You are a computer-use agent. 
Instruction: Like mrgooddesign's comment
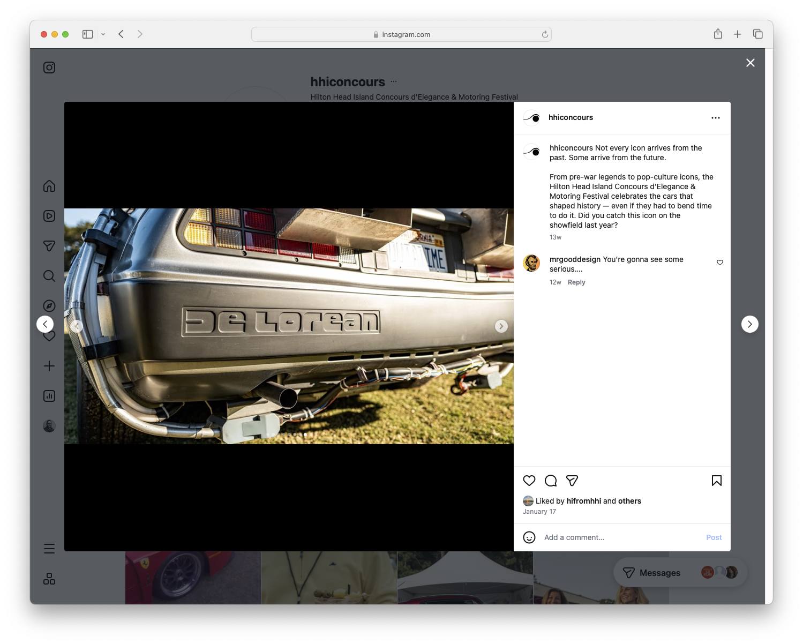click(719, 263)
